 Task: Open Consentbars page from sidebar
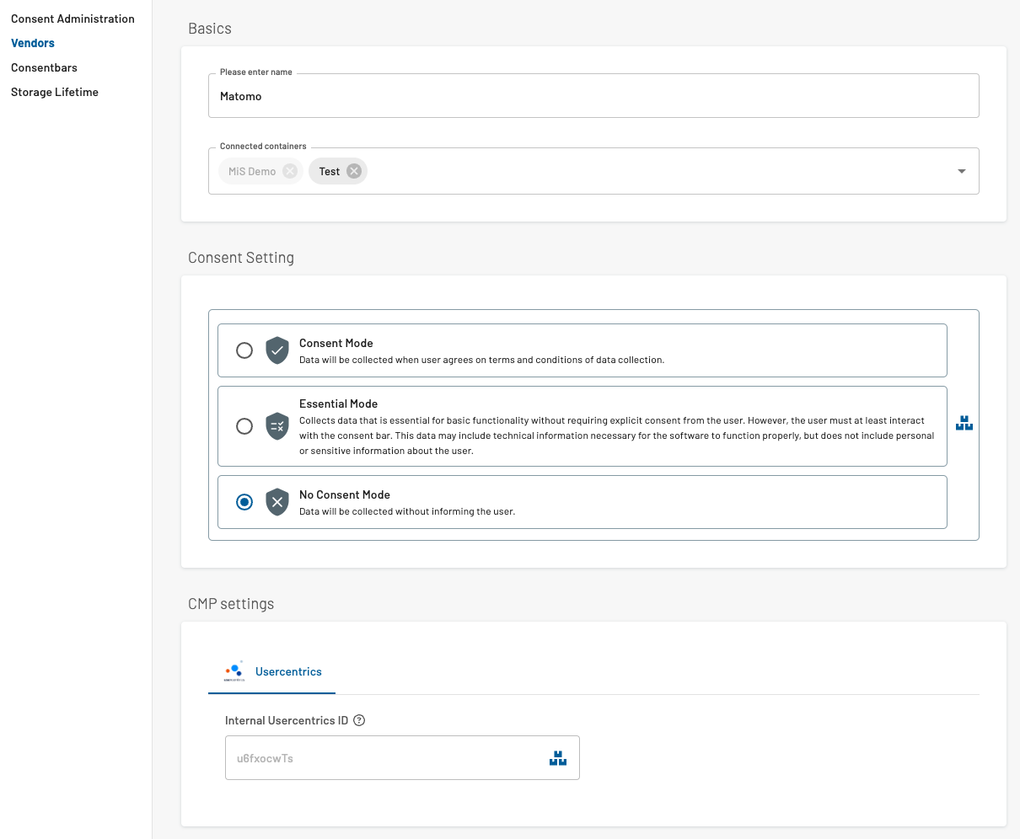pos(44,67)
